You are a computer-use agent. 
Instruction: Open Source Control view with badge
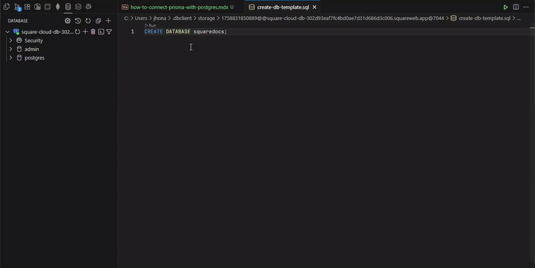click(x=17, y=7)
